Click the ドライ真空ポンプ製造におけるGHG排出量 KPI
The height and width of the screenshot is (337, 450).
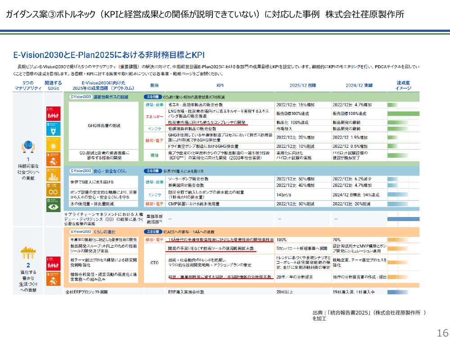pyautogui.click(x=203, y=146)
